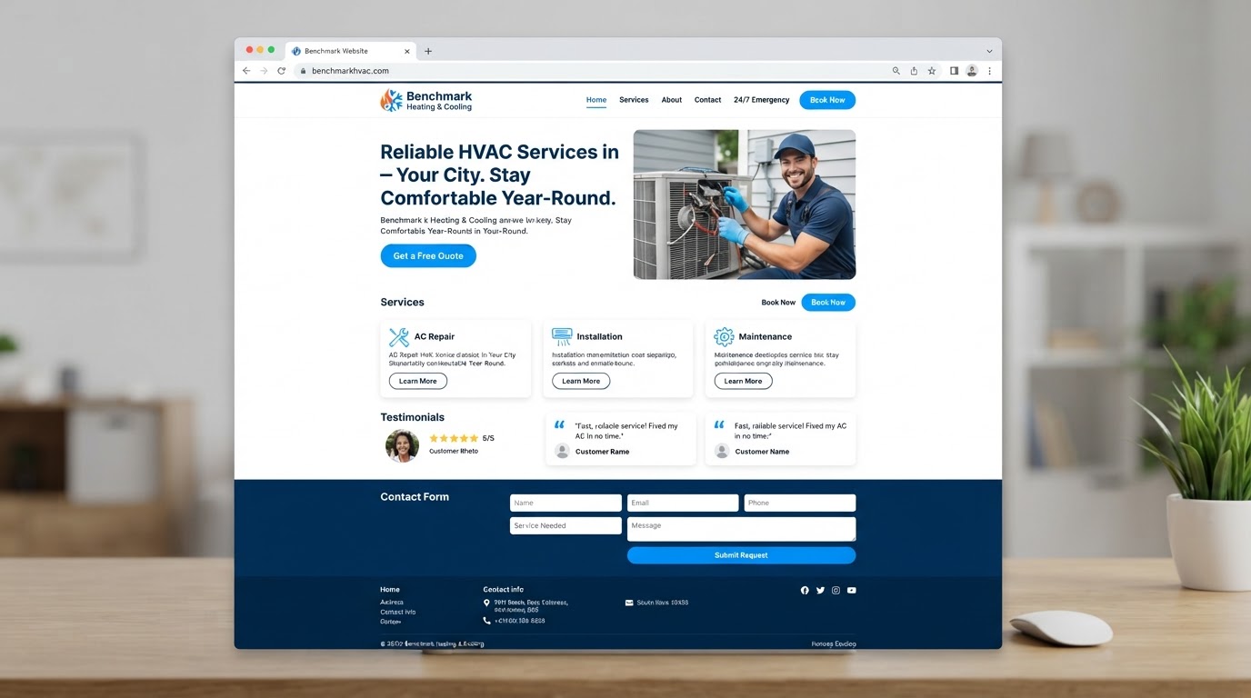
Task: Click the blue Book Now button beside Services
Action: tap(828, 303)
